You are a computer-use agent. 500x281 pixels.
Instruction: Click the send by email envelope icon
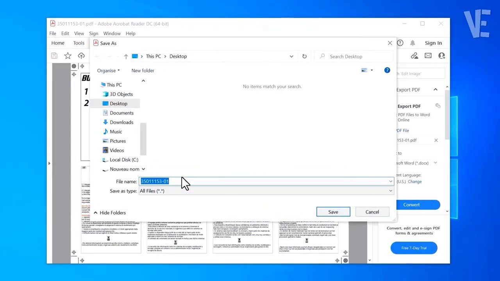pos(428,56)
